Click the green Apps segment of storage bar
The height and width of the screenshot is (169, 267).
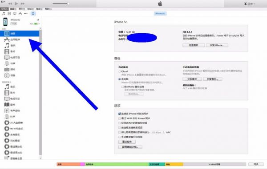coord(117,164)
